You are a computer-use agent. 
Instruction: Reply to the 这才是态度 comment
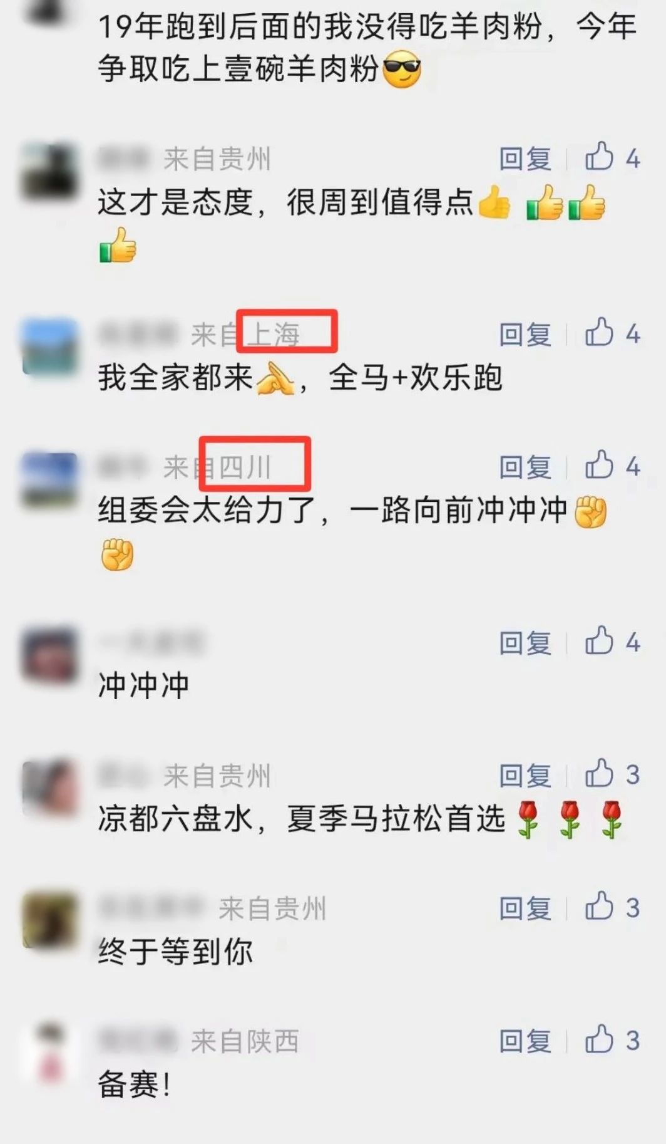pos(525,159)
